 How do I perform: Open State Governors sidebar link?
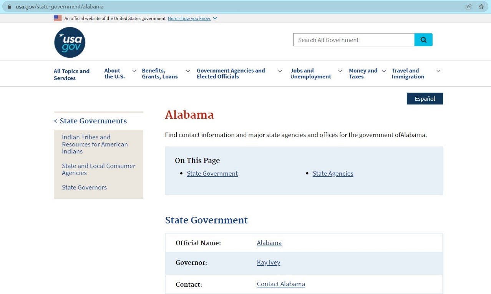[x=85, y=188]
